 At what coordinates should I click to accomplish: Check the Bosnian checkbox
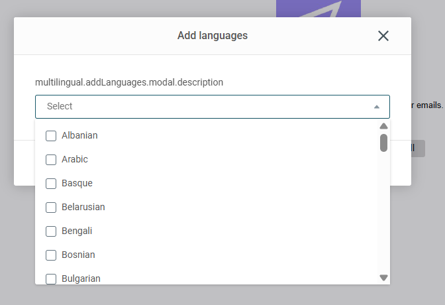pyautogui.click(x=51, y=255)
